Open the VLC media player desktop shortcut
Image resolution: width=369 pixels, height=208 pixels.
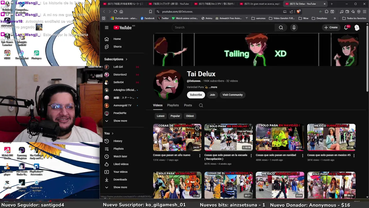[x=7, y=170]
